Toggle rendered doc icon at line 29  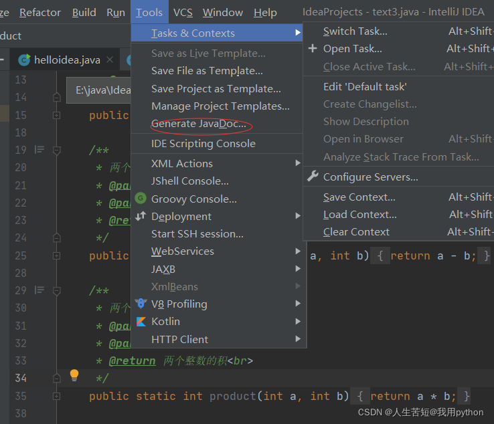pos(39,290)
